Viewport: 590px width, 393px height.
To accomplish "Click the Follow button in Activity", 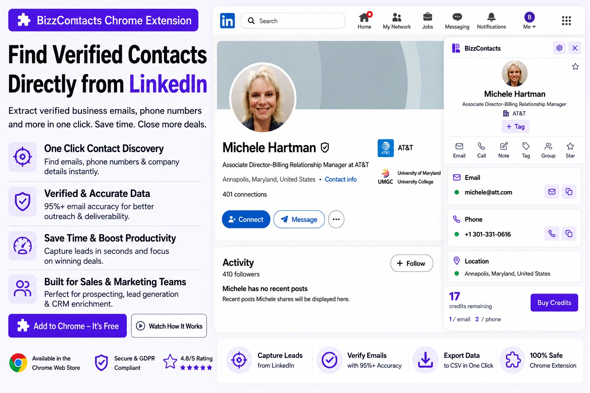I will tap(412, 263).
